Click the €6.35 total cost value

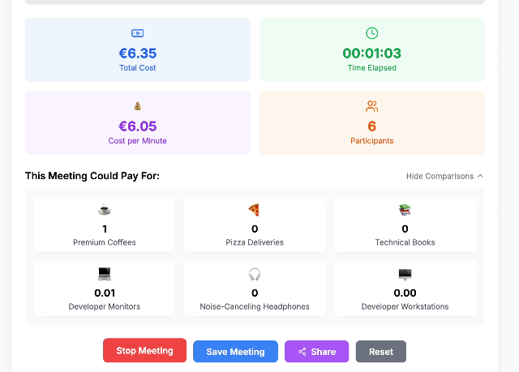click(137, 53)
